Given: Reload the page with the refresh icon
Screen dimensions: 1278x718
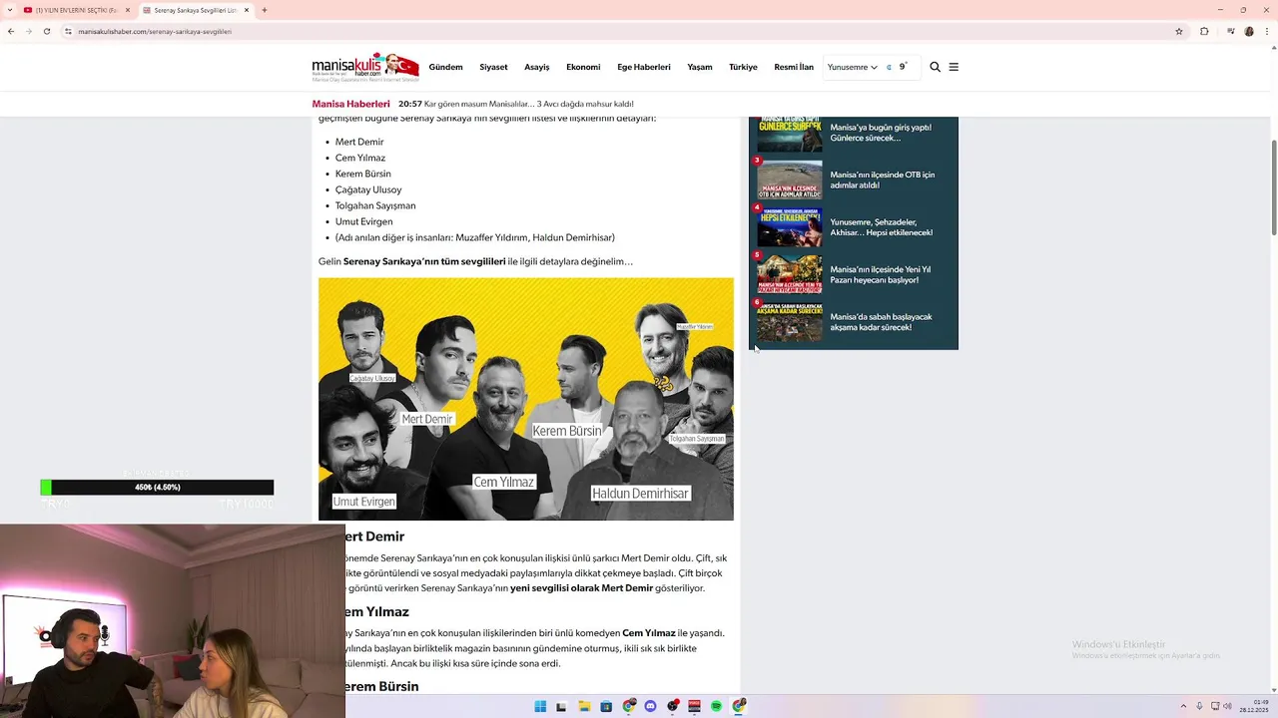Looking at the screenshot, I should click(x=45, y=31).
